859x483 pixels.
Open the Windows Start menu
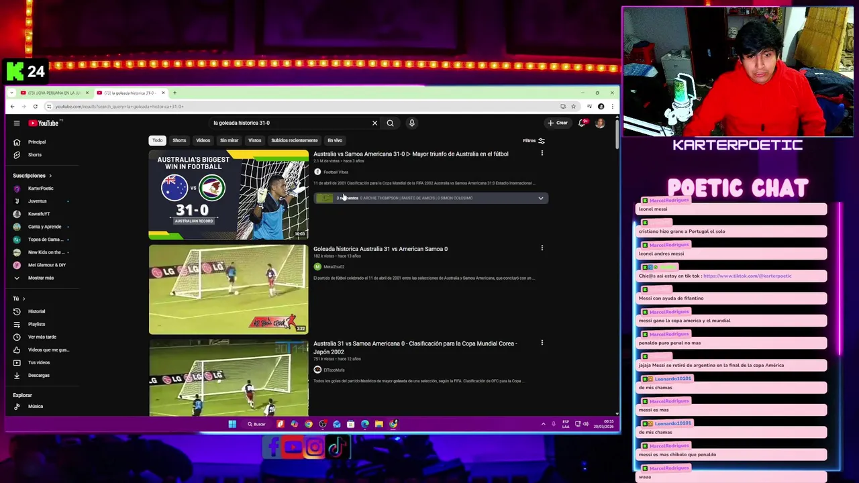pyautogui.click(x=232, y=424)
